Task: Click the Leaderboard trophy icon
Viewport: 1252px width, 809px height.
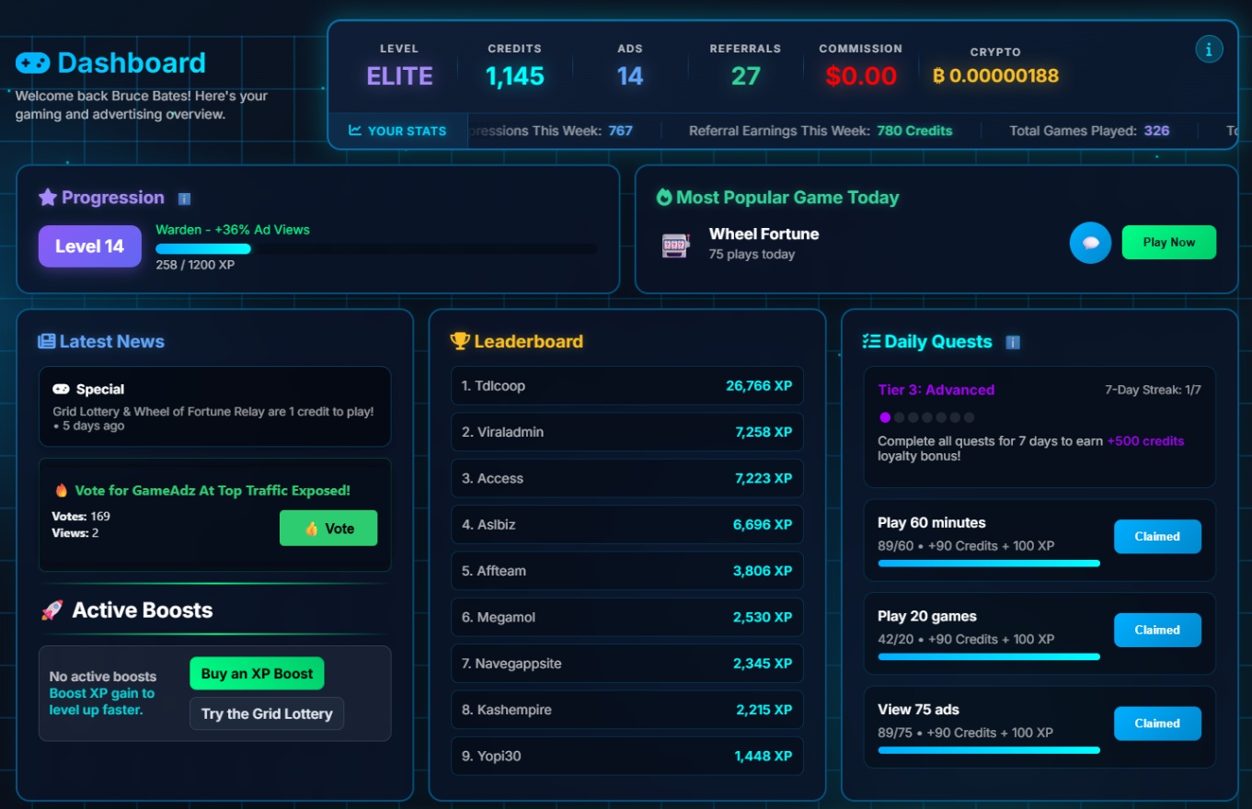Action: click(x=459, y=341)
